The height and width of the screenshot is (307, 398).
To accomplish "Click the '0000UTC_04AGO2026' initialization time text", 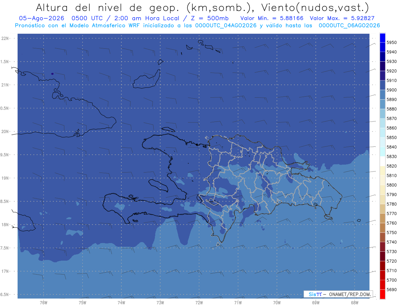I will coord(226,26).
